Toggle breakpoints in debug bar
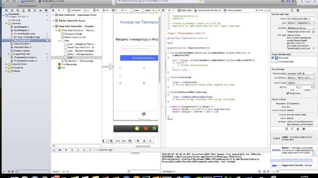318x178 pixels. coord(60,150)
